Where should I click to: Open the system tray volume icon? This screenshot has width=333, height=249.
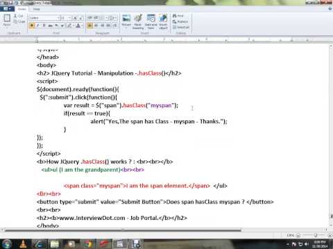[x=307, y=244]
